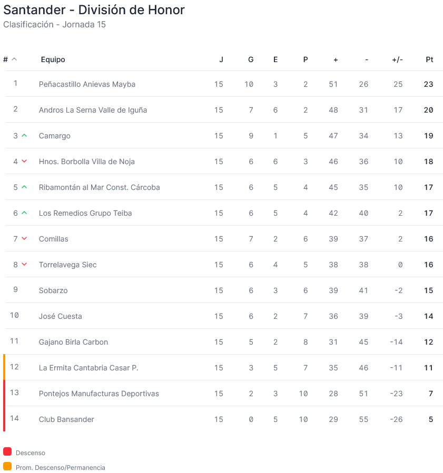443x473 pixels.
Task: Select the Club Bansander team row
Action: pyautogui.click(x=223, y=419)
